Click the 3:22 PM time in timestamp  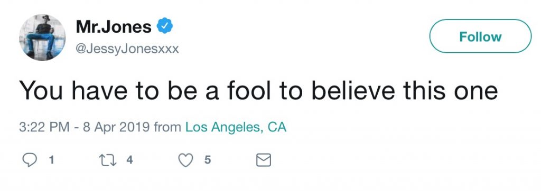[42, 127]
